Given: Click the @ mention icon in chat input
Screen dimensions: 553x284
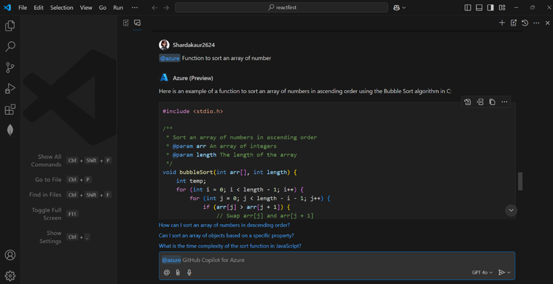Looking at the screenshot, I should click(x=166, y=272).
